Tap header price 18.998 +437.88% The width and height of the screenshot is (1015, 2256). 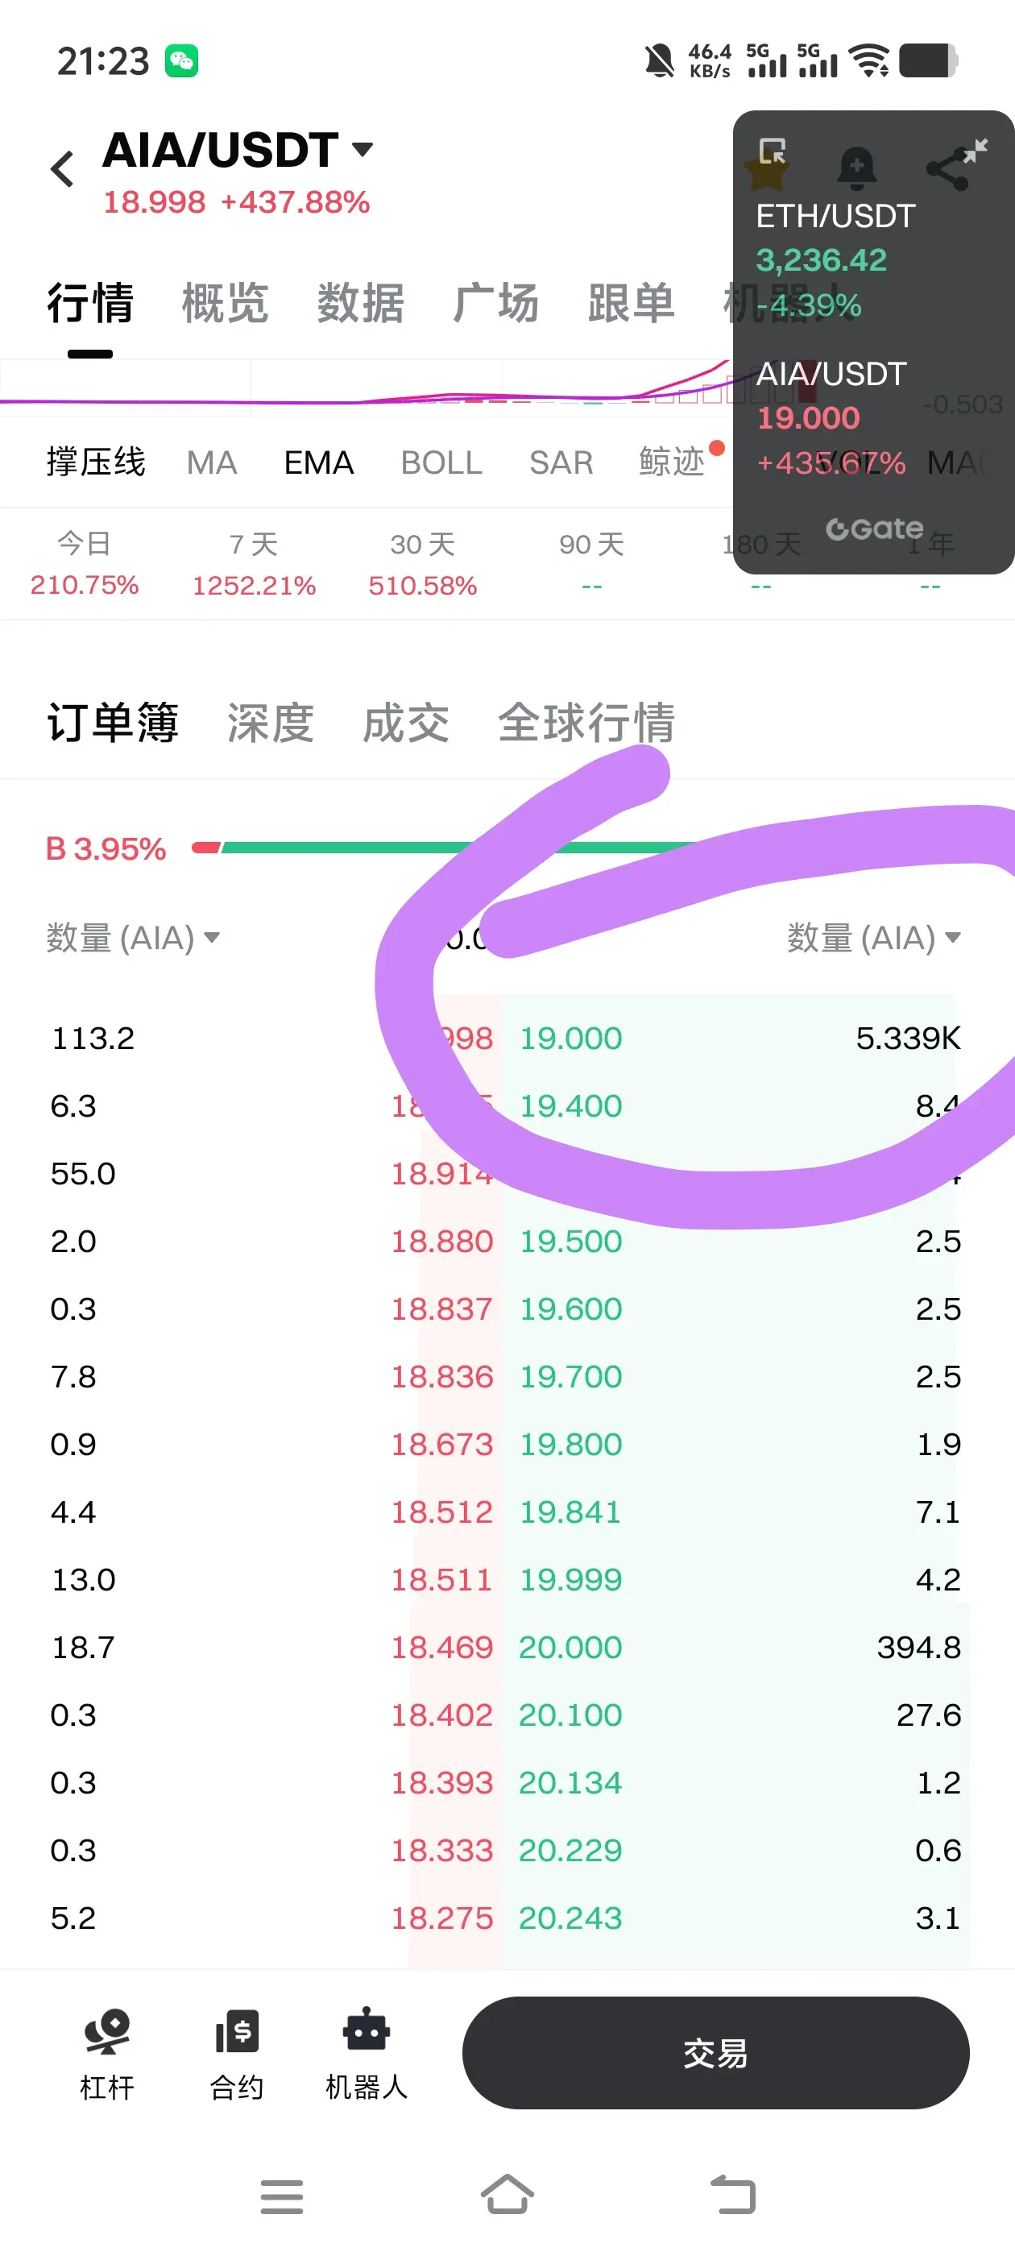(x=237, y=202)
